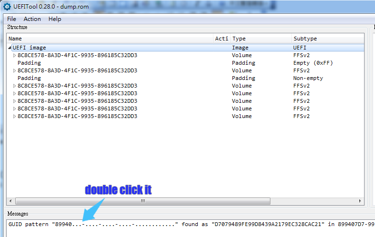Viewport: 375px width, 237px height.
Task: Select the Padding row with Non-empty subtype
Action: 185,78
